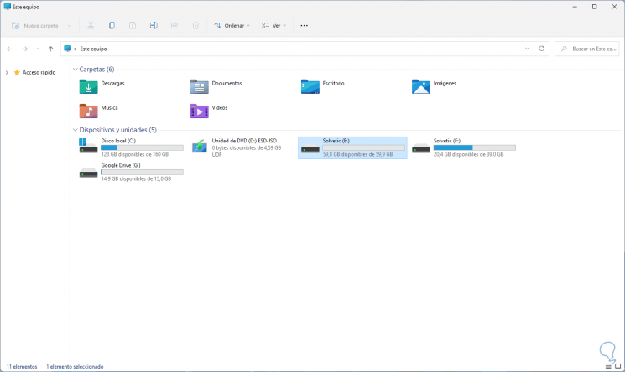Select the Documentos folder icon

200,86
